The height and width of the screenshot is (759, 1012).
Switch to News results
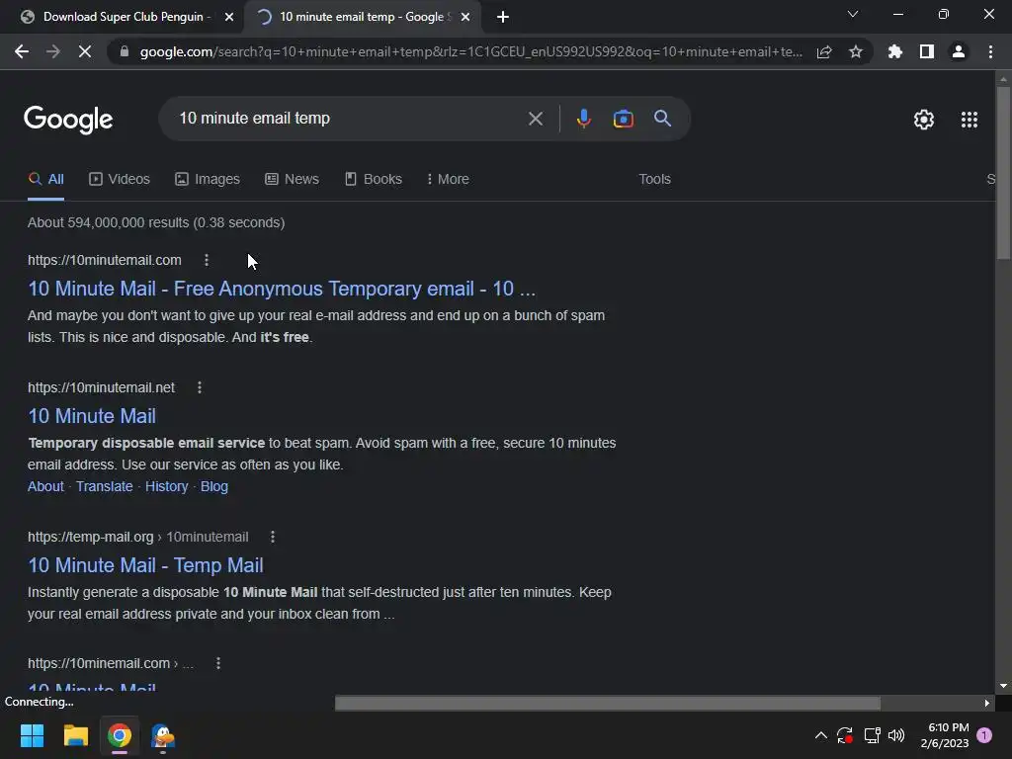292,179
